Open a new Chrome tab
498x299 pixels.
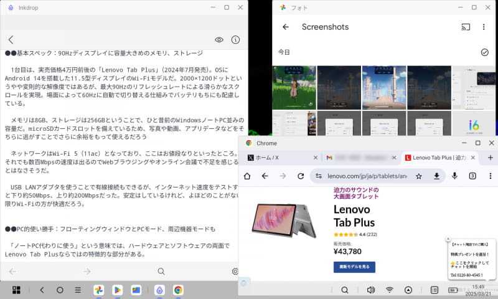coord(491,158)
